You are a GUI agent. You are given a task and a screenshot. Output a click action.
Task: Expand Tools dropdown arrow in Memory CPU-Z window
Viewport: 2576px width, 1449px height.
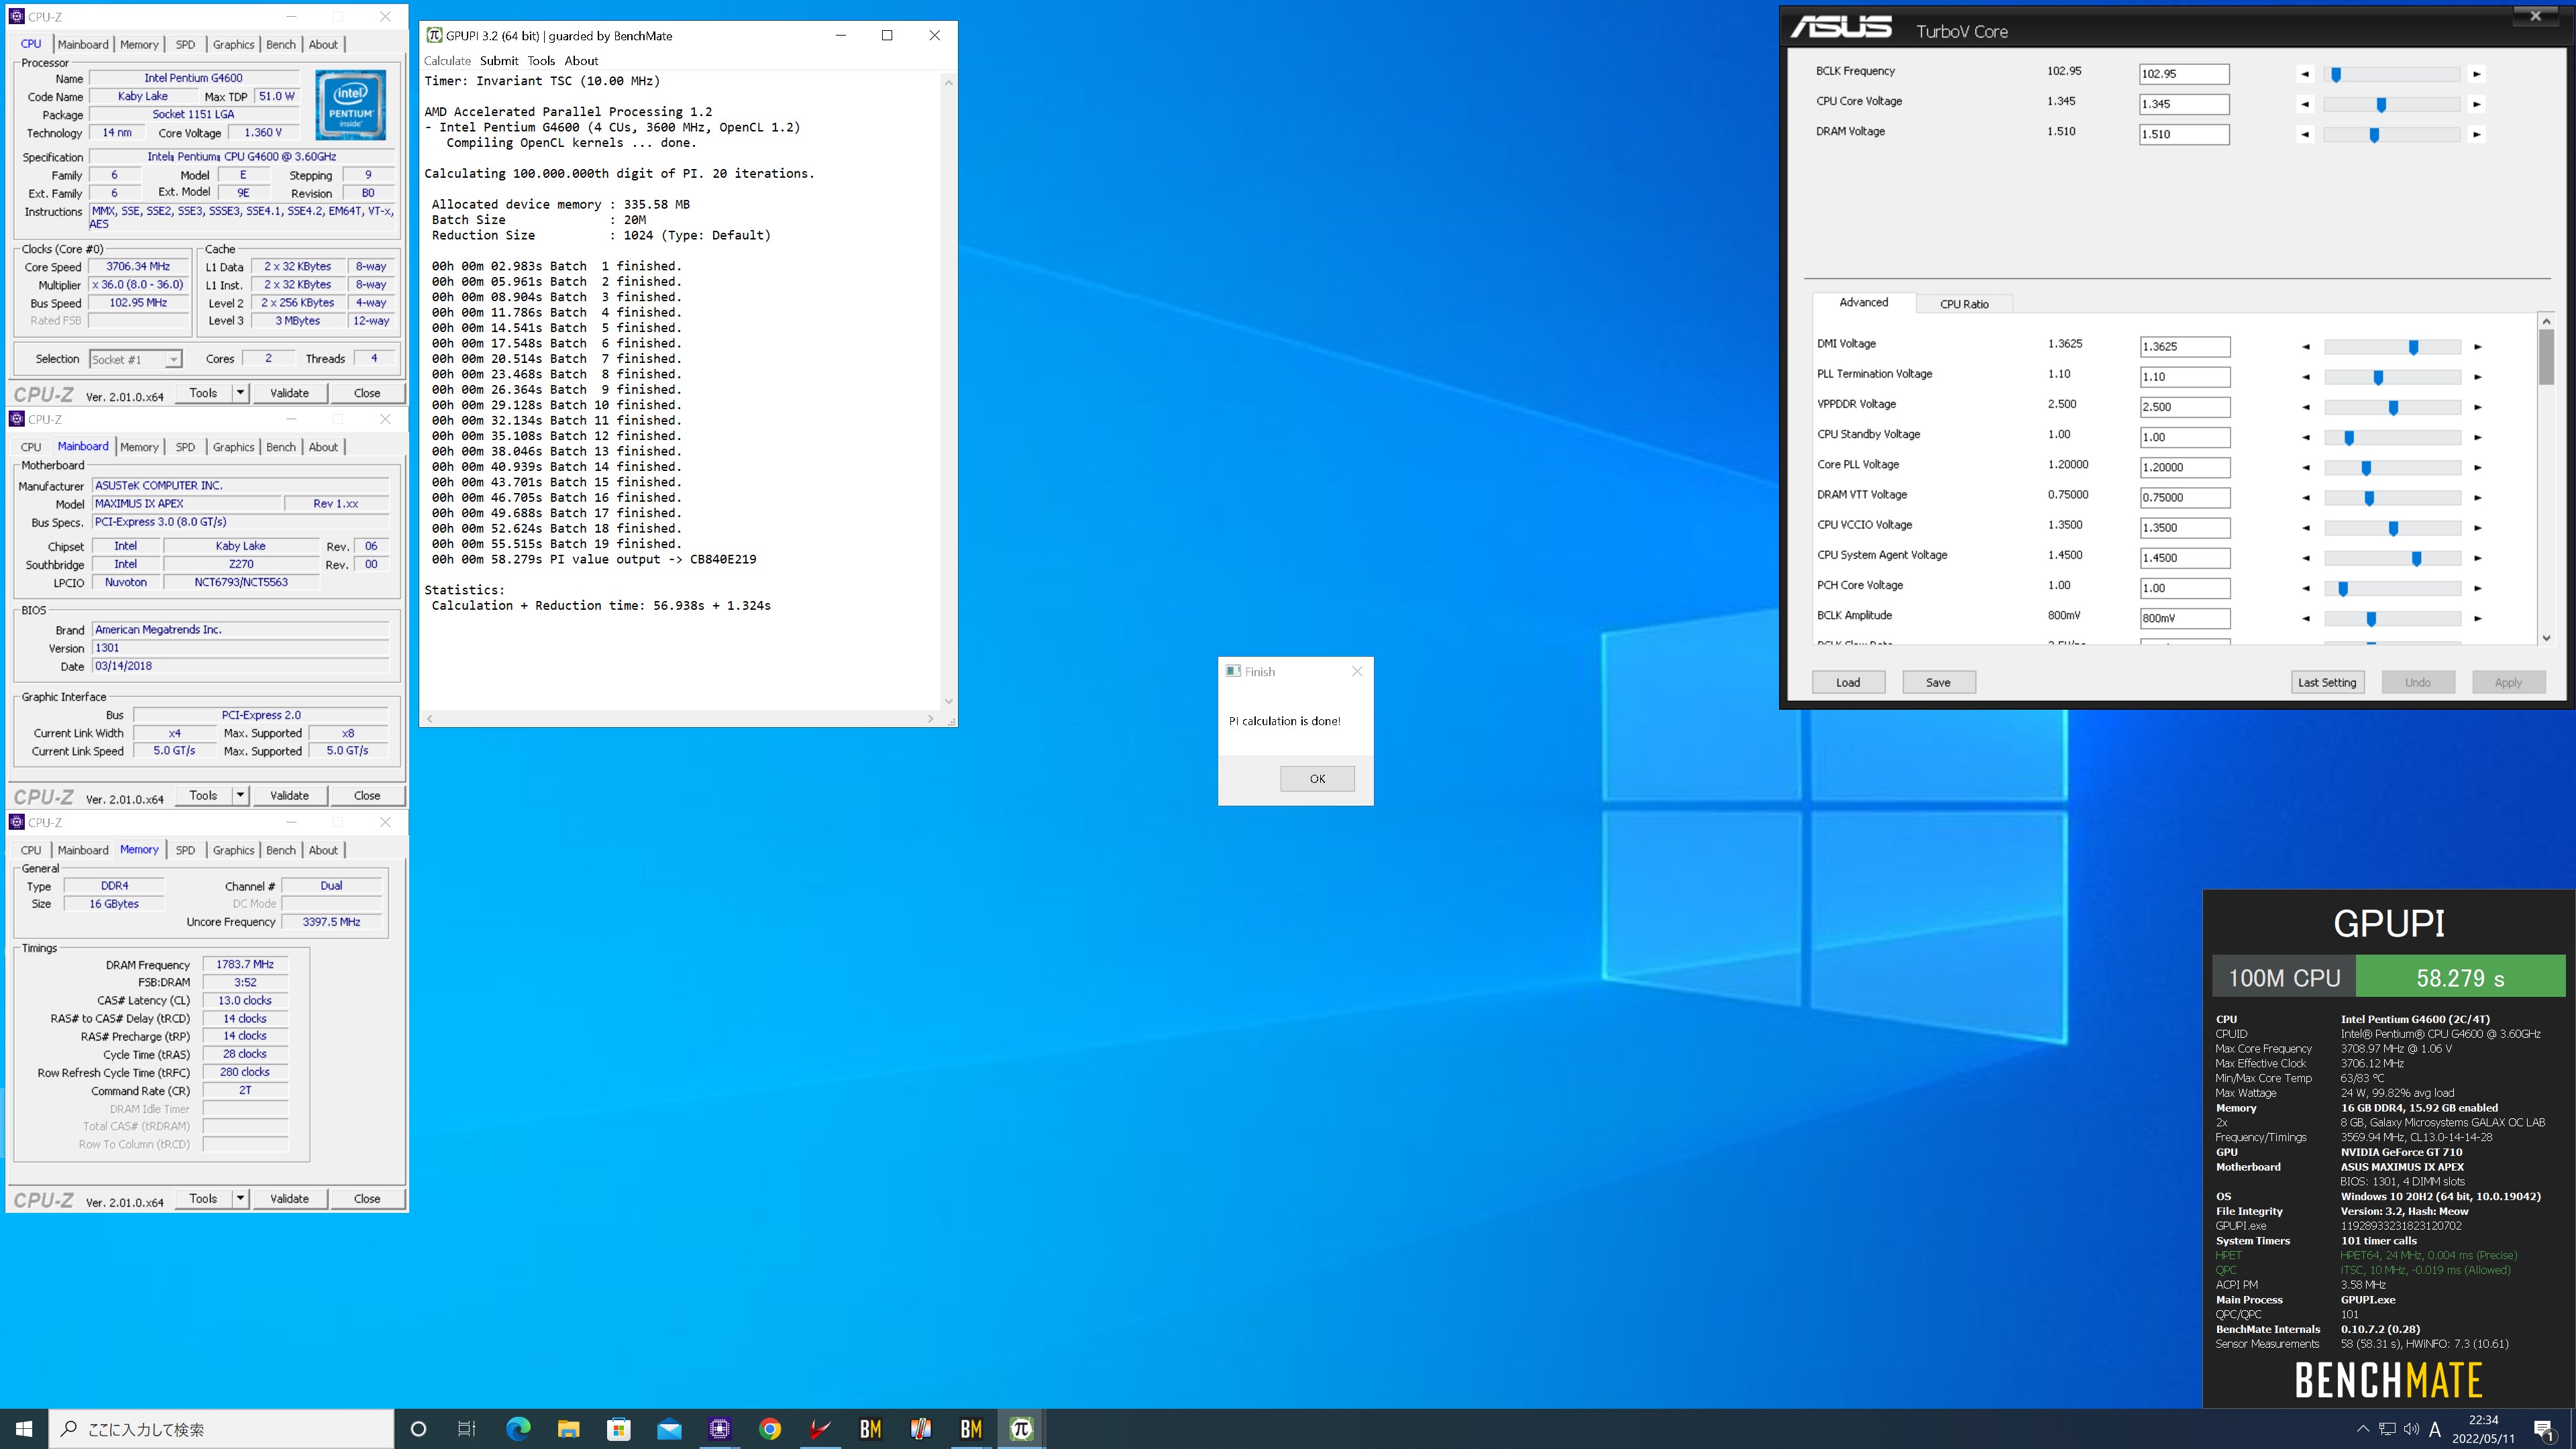click(x=240, y=1199)
